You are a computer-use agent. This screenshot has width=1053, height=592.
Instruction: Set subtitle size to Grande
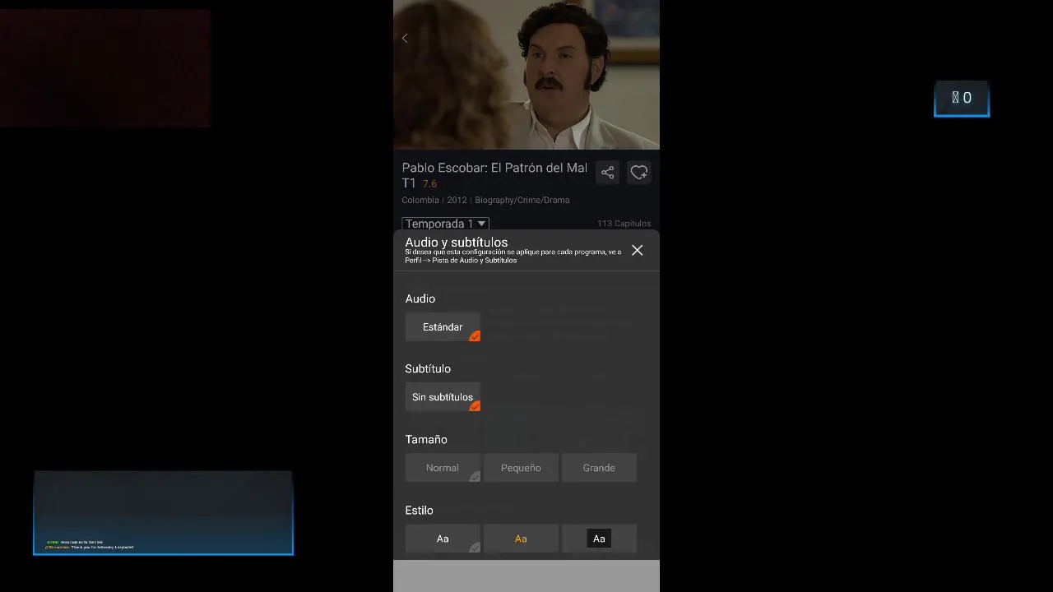coord(599,468)
